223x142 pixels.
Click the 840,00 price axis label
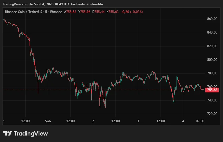tap(212, 32)
